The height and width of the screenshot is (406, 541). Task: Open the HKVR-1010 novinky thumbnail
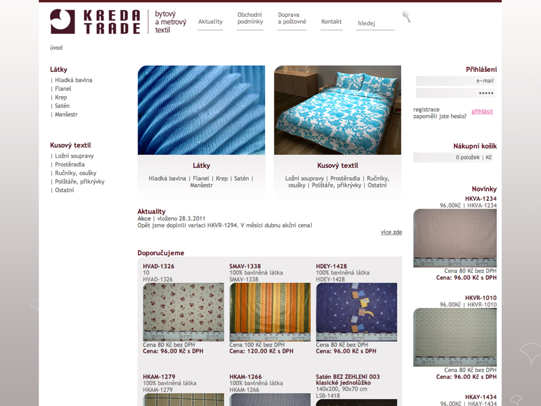click(x=455, y=337)
